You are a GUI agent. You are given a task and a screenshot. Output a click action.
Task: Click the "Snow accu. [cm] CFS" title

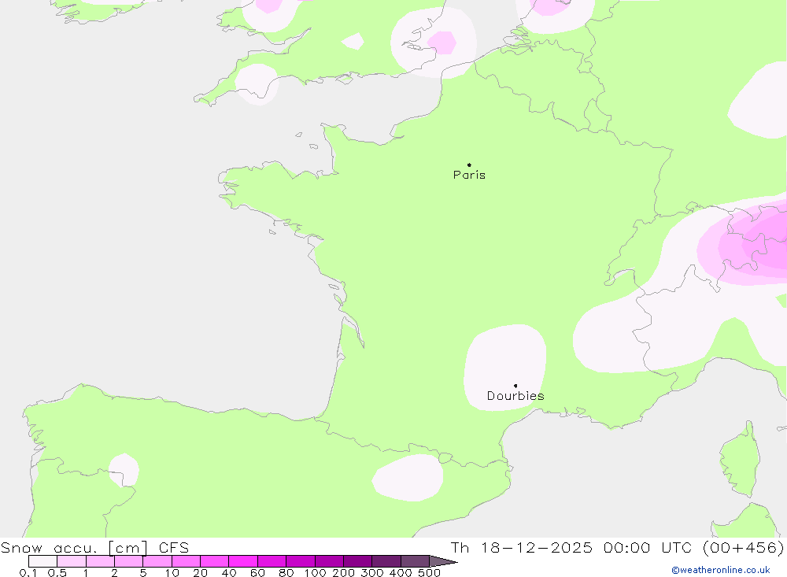pyautogui.click(x=95, y=547)
